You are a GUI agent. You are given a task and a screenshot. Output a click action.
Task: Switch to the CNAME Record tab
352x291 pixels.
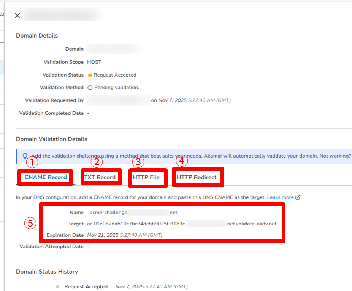click(46, 177)
